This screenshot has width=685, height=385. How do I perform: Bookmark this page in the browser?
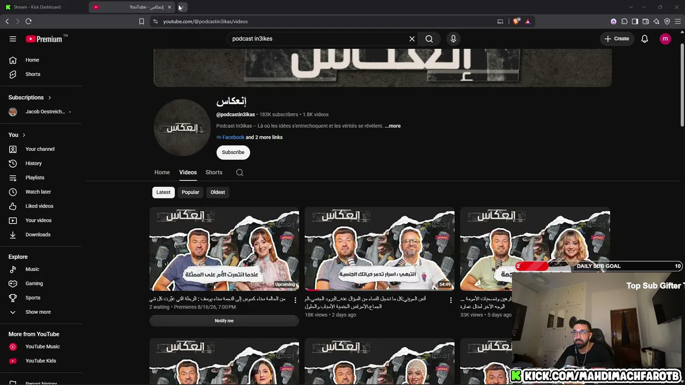coord(141,21)
